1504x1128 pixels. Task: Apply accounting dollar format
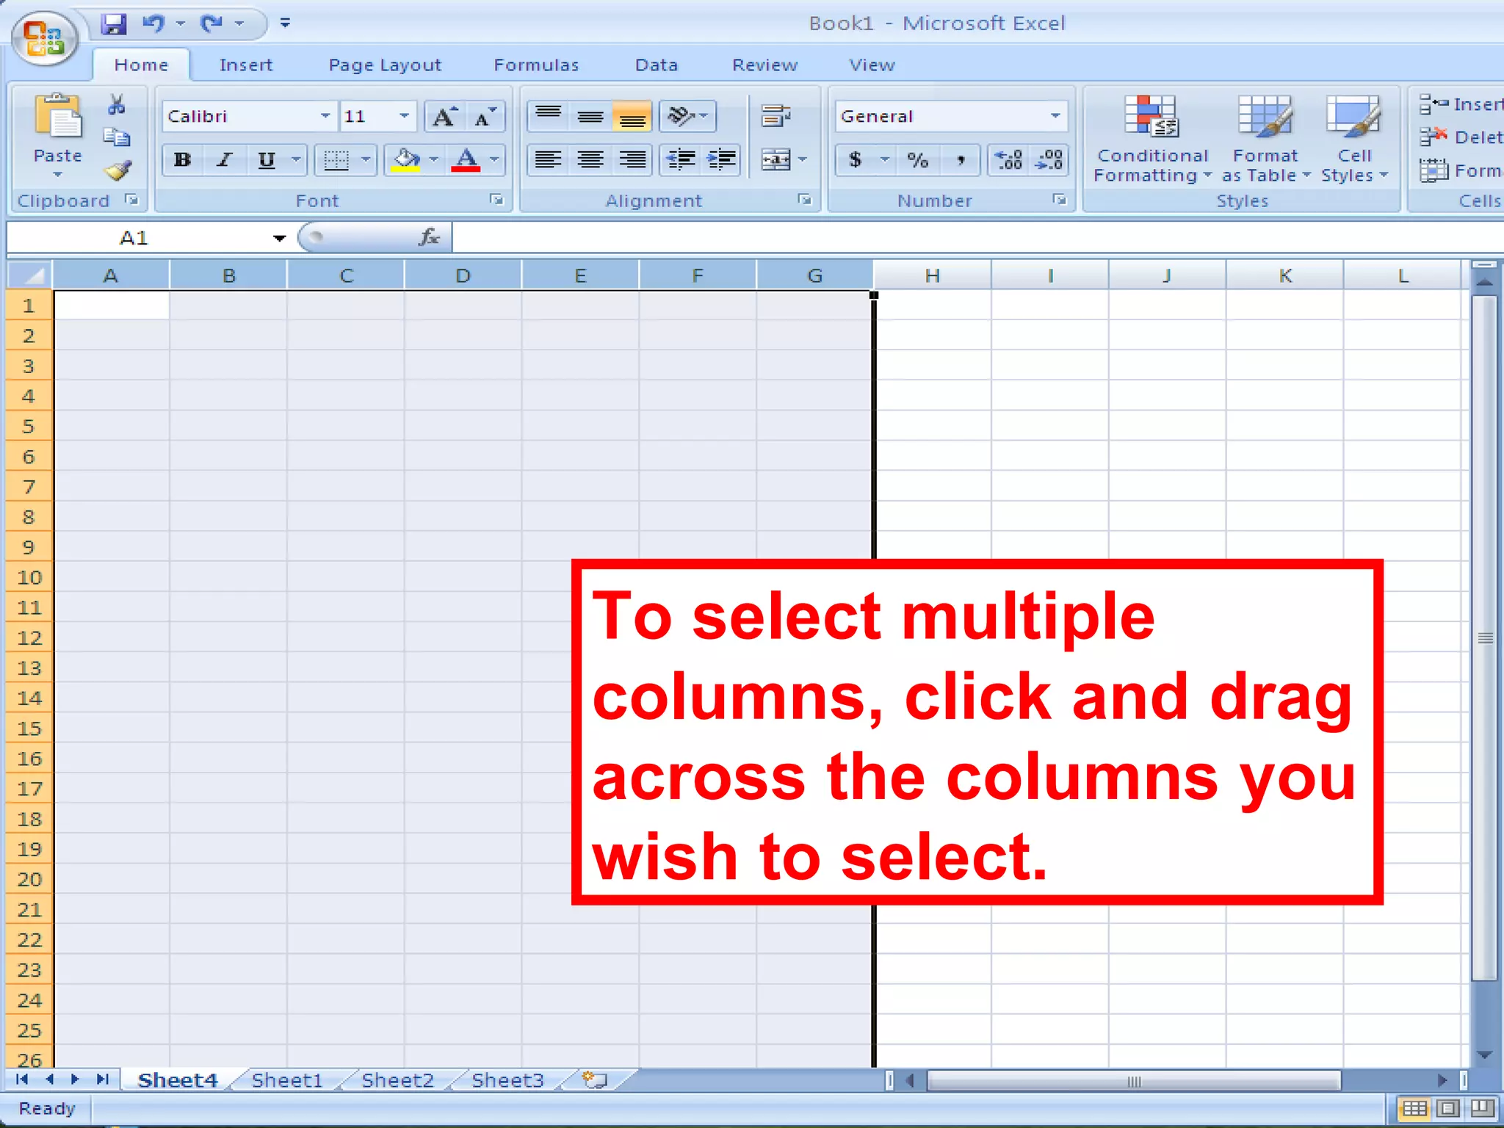(855, 160)
